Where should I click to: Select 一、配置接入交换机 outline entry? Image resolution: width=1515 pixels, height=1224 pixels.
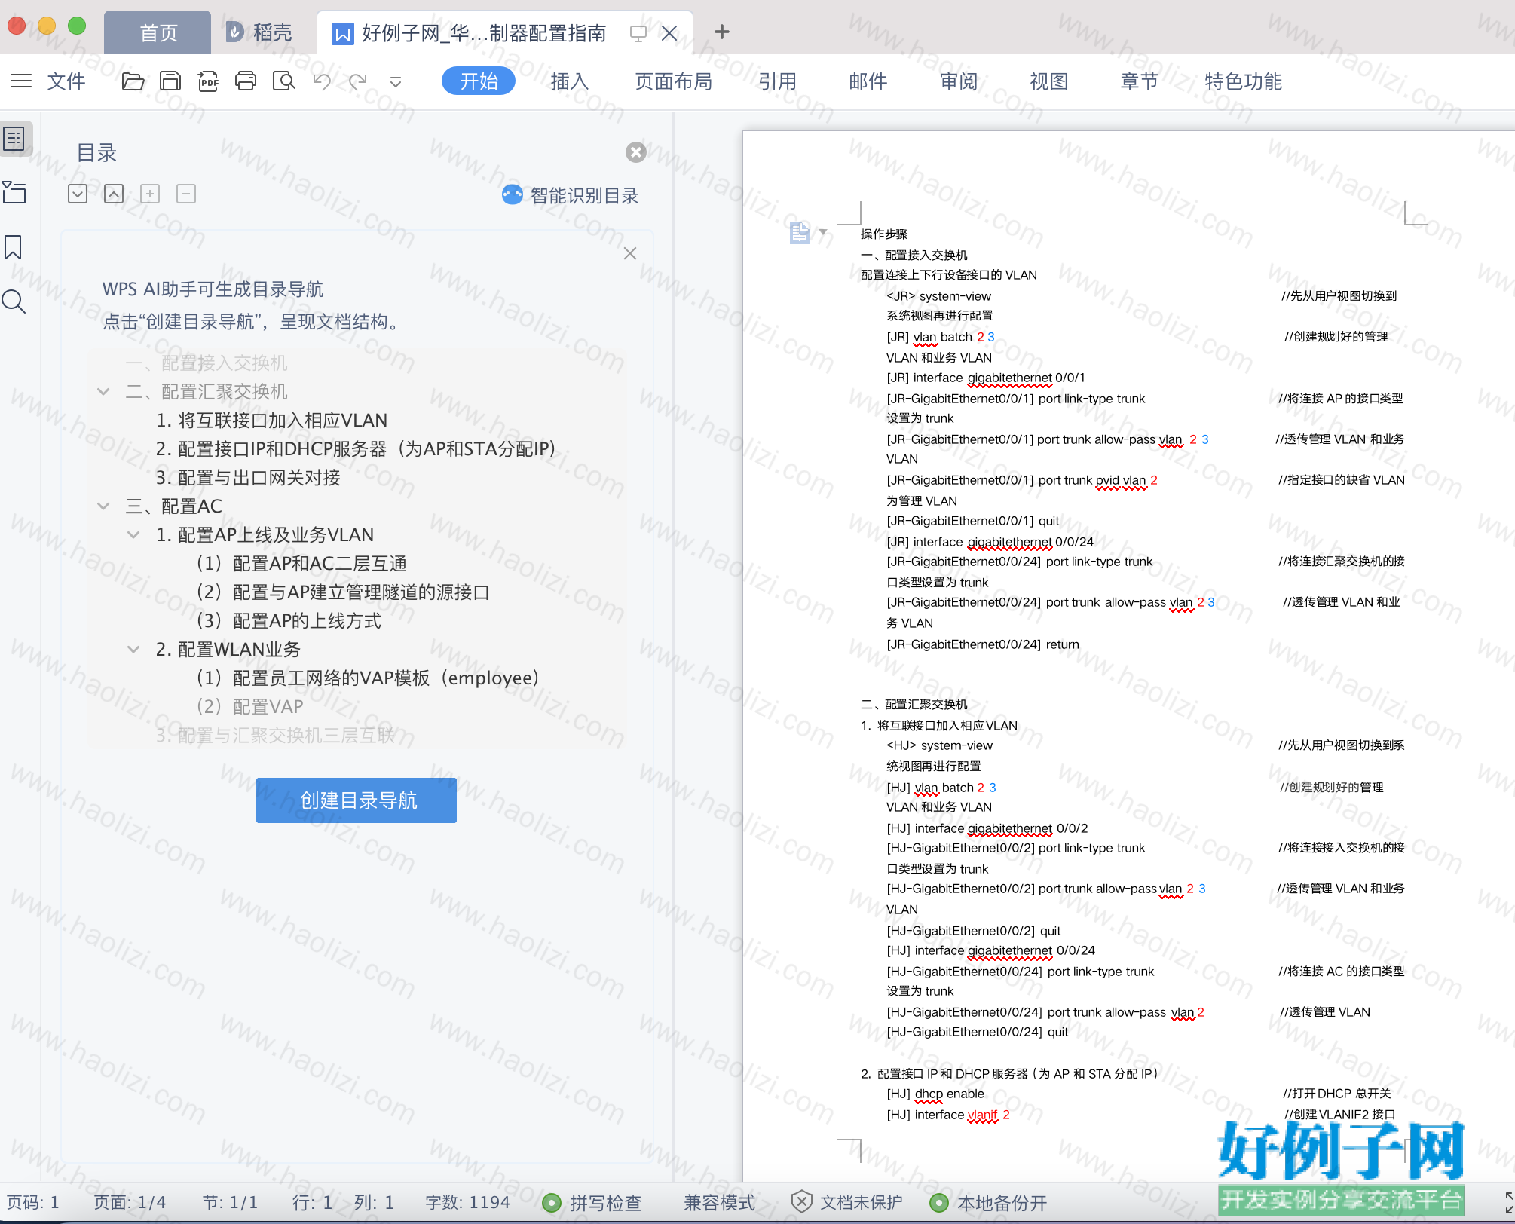207,363
